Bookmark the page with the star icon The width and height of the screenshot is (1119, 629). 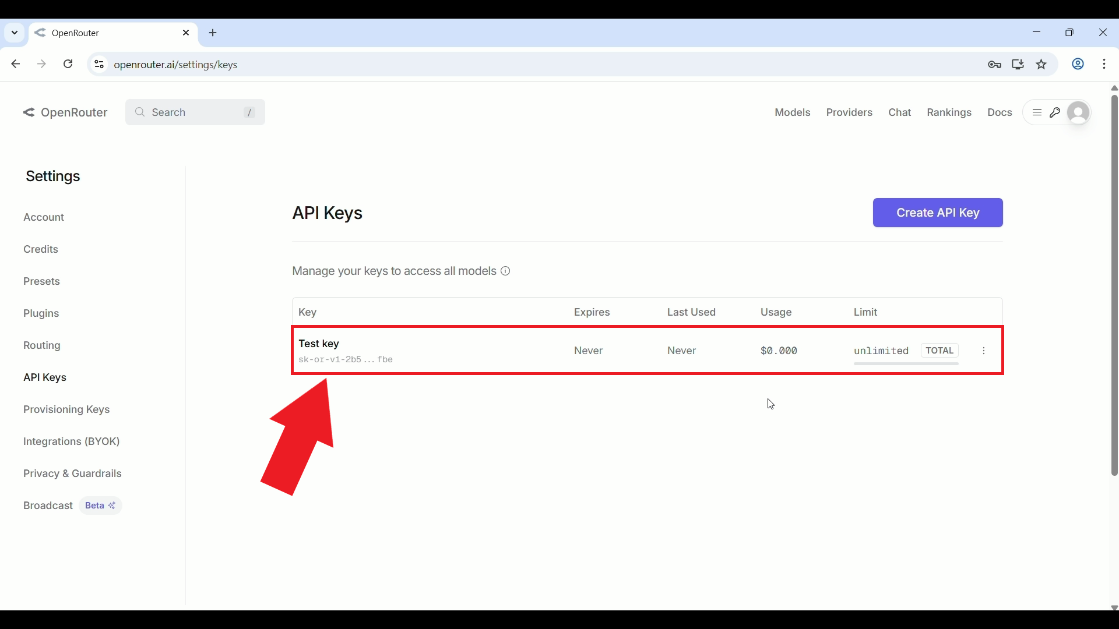tap(1041, 64)
